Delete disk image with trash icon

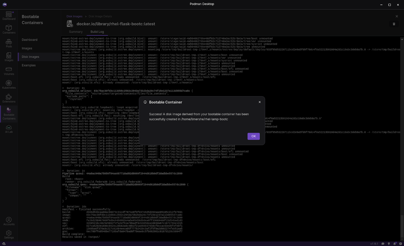[x=394, y=24]
